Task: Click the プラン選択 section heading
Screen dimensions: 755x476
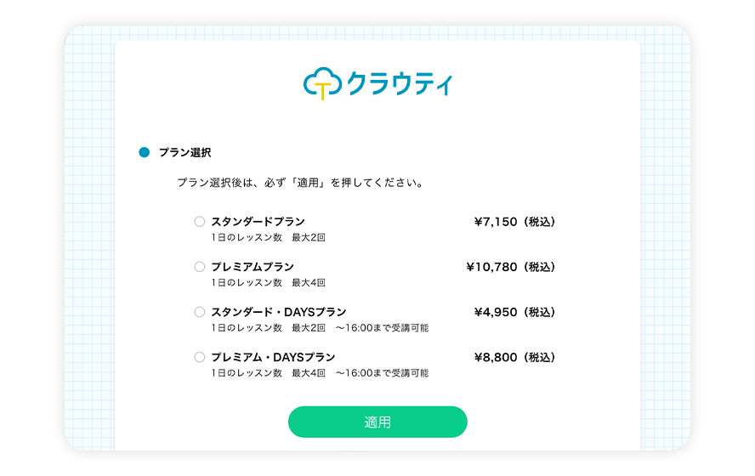Action: (184, 153)
